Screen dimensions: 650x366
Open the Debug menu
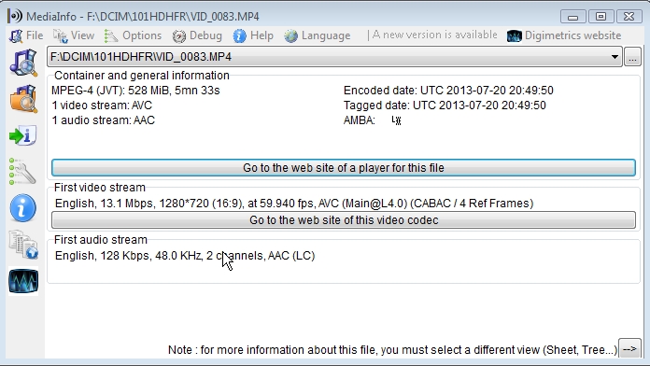click(x=197, y=35)
